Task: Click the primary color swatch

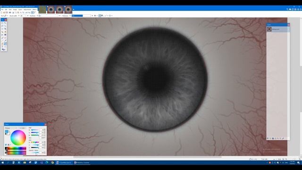Action: [x=6, y=131]
